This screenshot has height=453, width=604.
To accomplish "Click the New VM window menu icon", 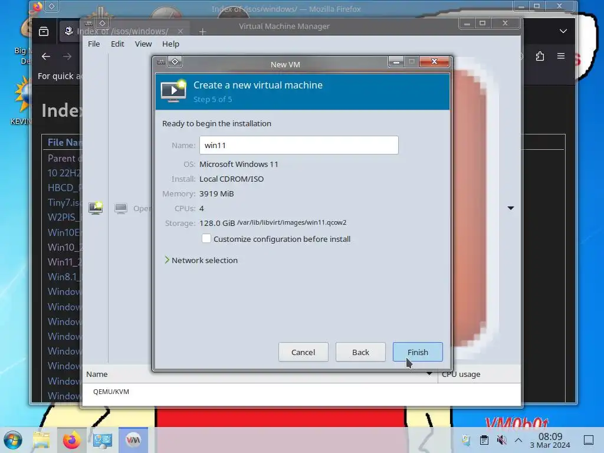I will coord(161,62).
